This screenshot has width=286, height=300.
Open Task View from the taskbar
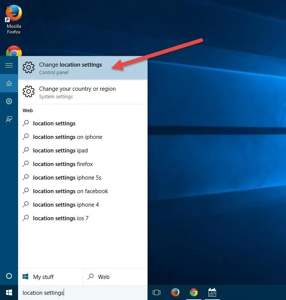[x=157, y=292]
